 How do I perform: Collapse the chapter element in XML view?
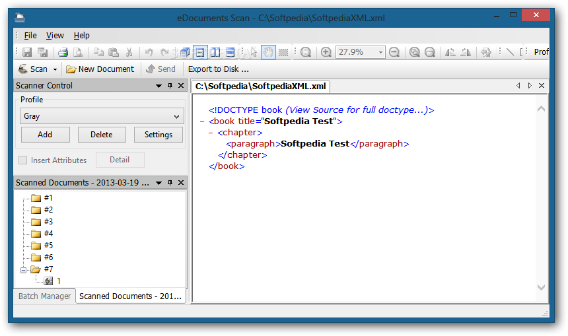click(x=211, y=133)
